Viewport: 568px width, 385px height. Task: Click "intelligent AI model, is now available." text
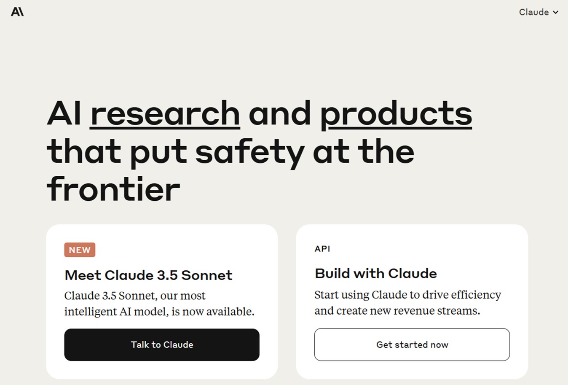tap(159, 312)
